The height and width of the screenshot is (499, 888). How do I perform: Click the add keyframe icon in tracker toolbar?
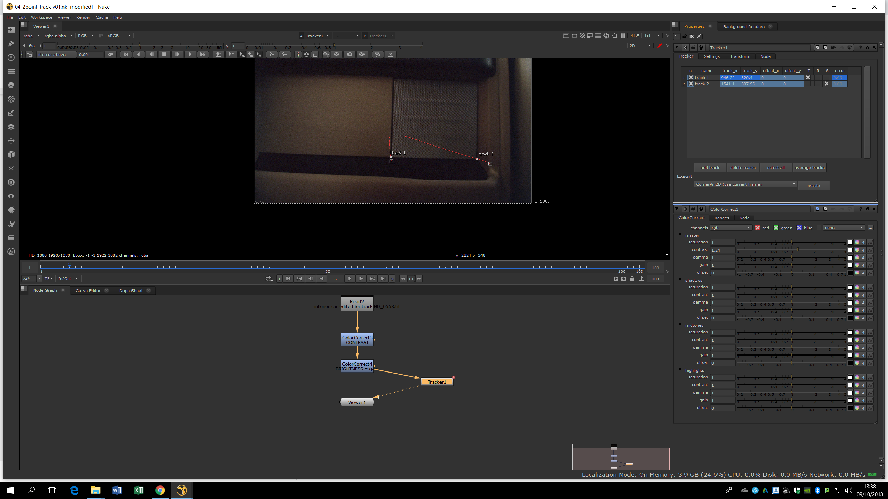click(x=272, y=54)
